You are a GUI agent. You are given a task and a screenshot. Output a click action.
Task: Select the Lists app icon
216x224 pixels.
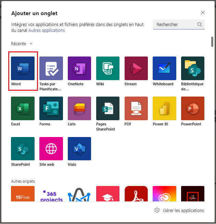[79, 108]
